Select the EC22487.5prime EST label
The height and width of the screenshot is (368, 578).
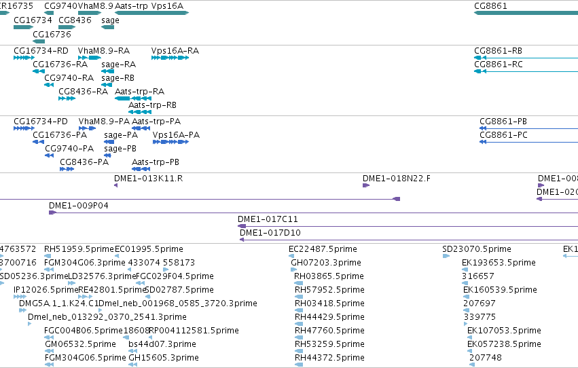click(x=323, y=249)
